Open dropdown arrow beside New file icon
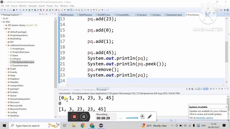This screenshot has height=129, width=230. 5,10
